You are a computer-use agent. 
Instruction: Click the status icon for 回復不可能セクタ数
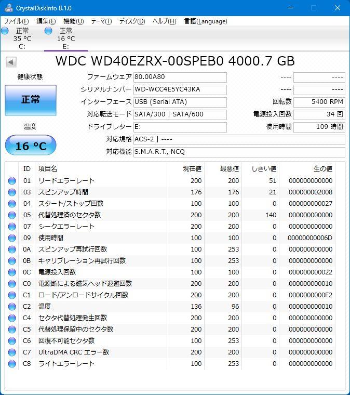[x=12, y=341]
